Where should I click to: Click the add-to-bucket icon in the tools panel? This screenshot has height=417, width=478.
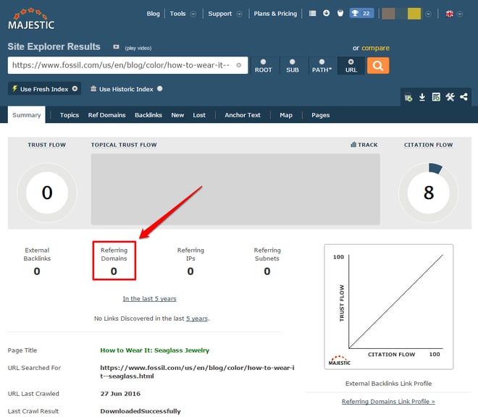408,98
